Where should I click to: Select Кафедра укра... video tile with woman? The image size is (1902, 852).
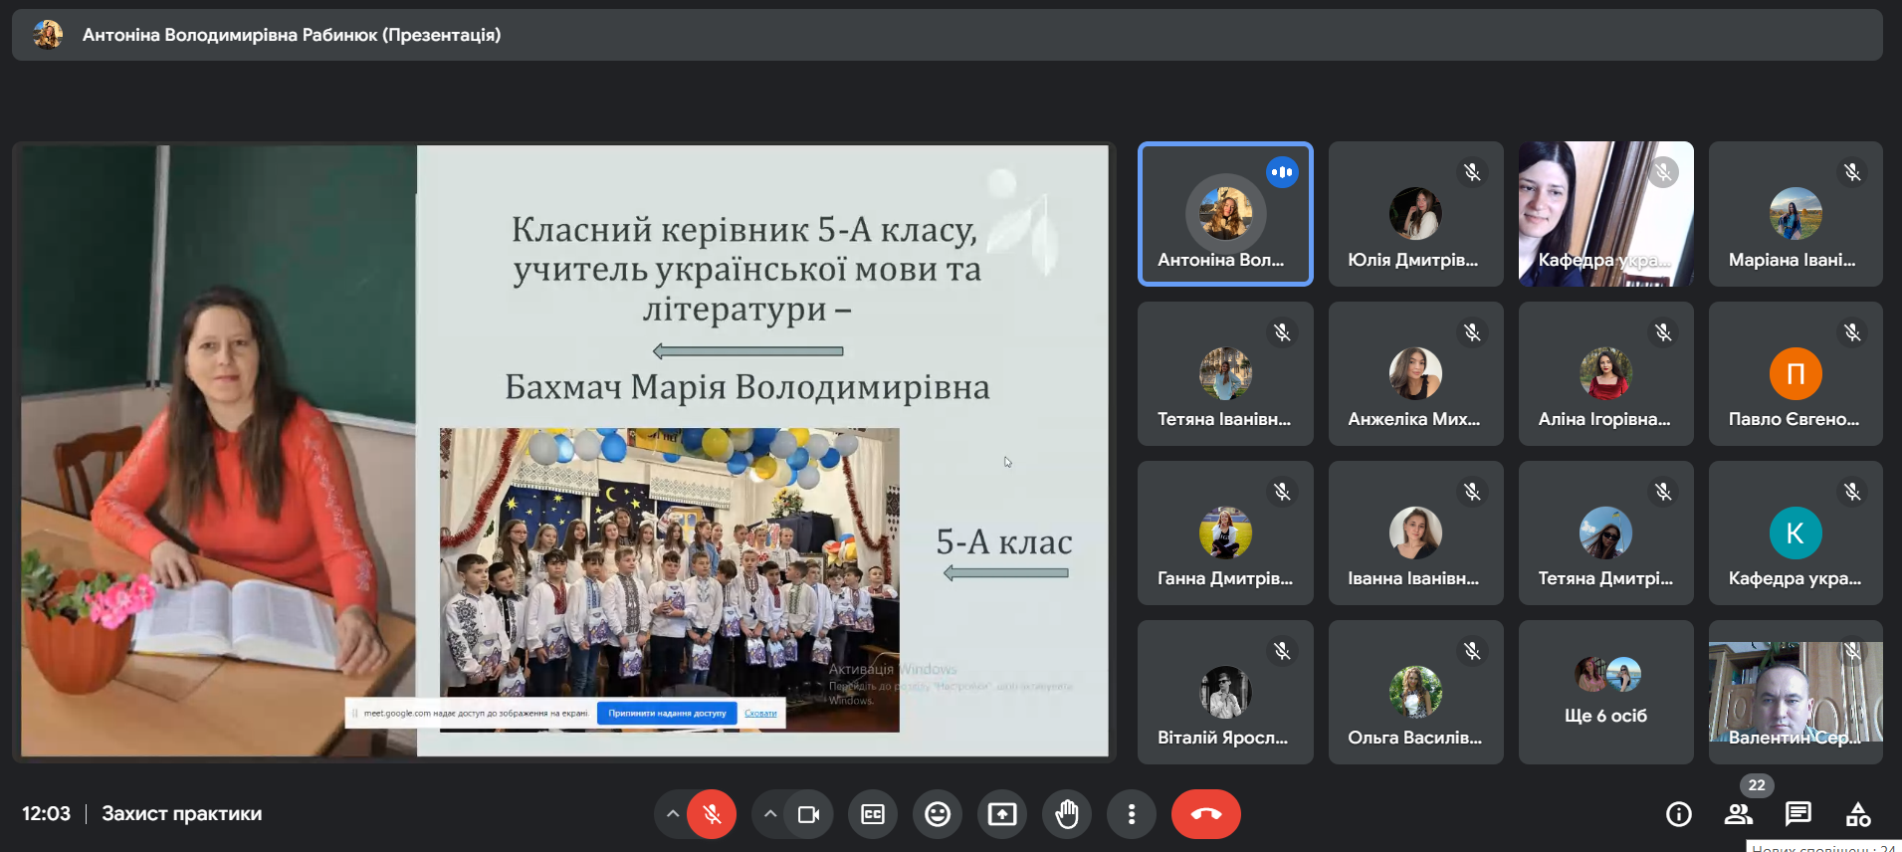coord(1605,214)
